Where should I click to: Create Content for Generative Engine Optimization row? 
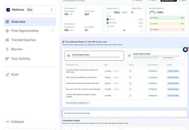173,71
